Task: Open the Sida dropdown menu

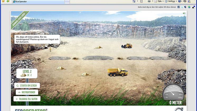Action: [160, 1]
